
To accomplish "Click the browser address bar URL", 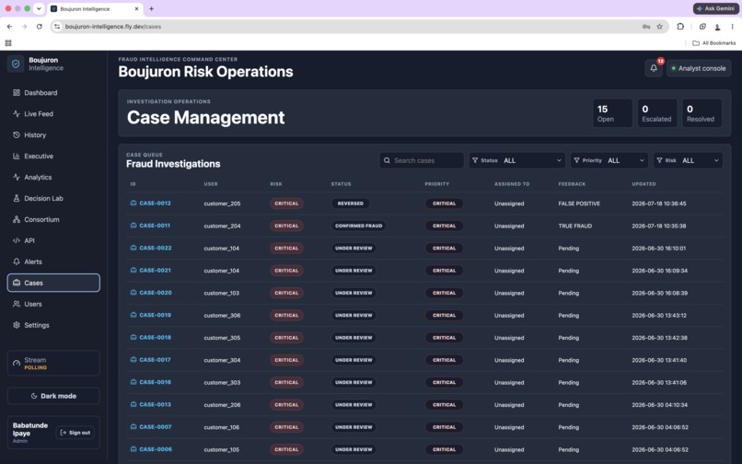I will coord(113,27).
